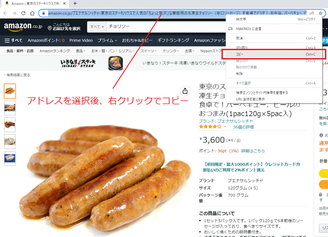The width and height of the screenshot is (328, 237).
Task: Click the four-star rating icons
Action: click(x=210, y=127)
